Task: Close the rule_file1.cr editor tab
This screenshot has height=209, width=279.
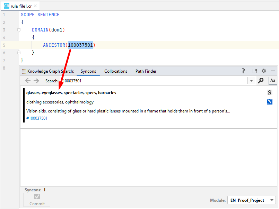Action: coord(35,6)
